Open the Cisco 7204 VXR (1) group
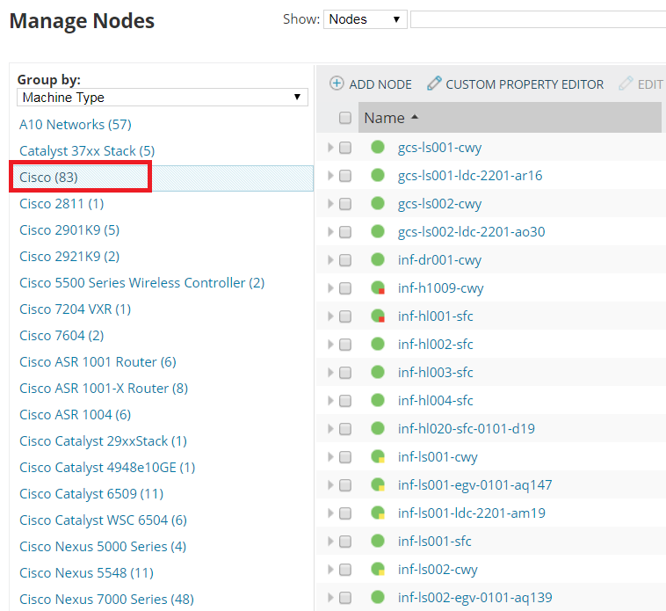Screen dimensions: 666x611 coord(76,309)
